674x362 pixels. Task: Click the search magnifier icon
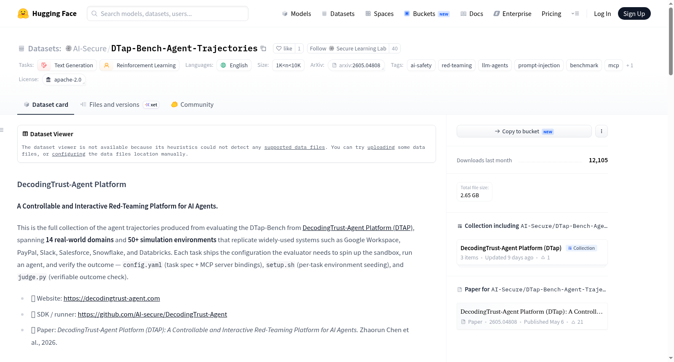point(94,13)
